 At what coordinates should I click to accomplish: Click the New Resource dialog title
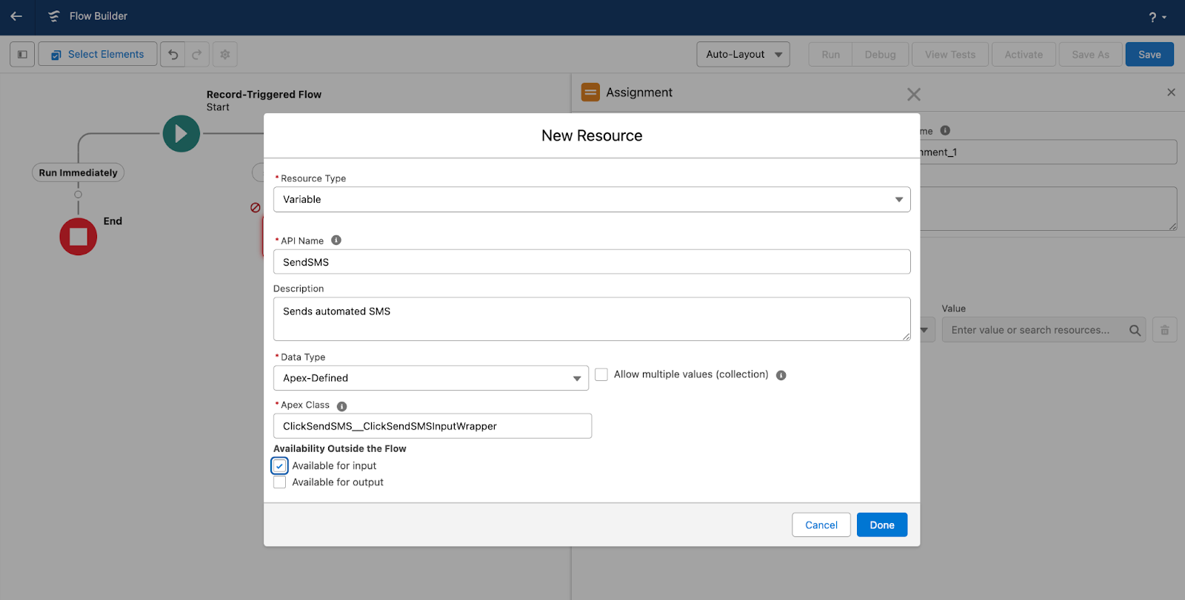pos(592,135)
